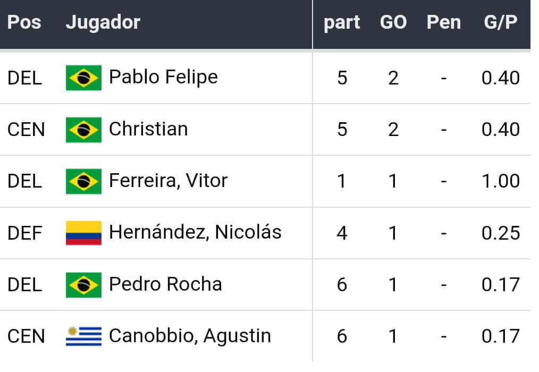Sort table by G/P column header

pyautogui.click(x=500, y=22)
